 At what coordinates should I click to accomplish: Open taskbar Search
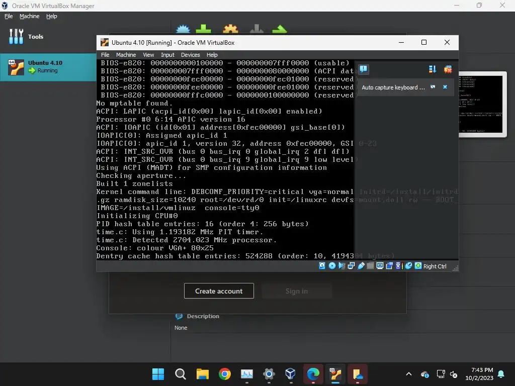[x=181, y=374]
